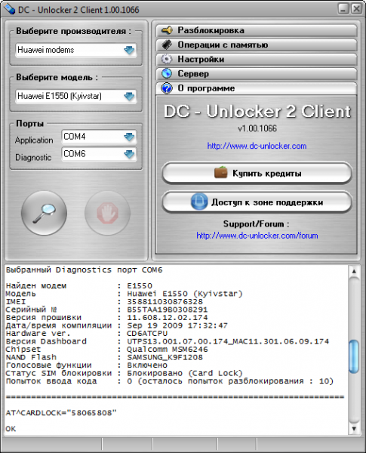Click the DC-Unlocker app icon in title bar
This screenshot has height=453, width=366.
click(9, 9)
